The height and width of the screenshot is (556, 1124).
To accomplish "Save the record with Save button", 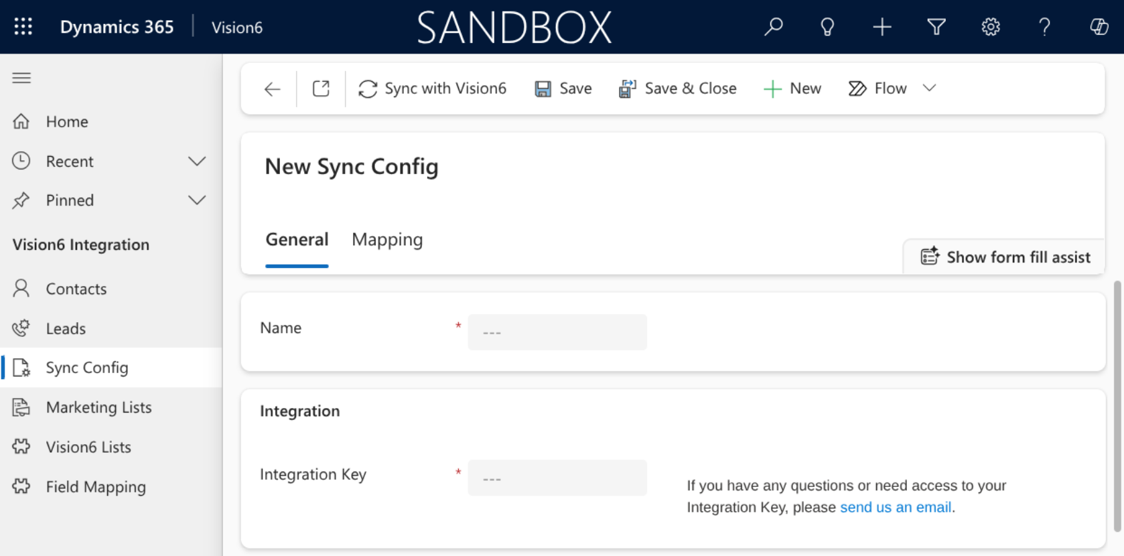I will pyautogui.click(x=563, y=88).
